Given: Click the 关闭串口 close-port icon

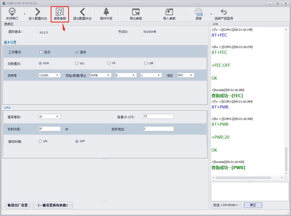Looking at the screenshot, I should (12, 12).
